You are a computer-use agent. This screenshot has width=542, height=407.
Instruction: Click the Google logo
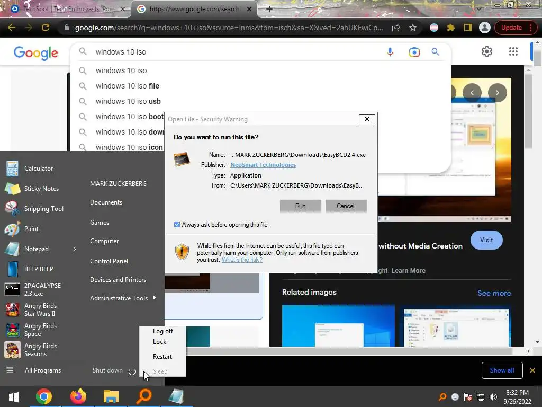[36, 53]
